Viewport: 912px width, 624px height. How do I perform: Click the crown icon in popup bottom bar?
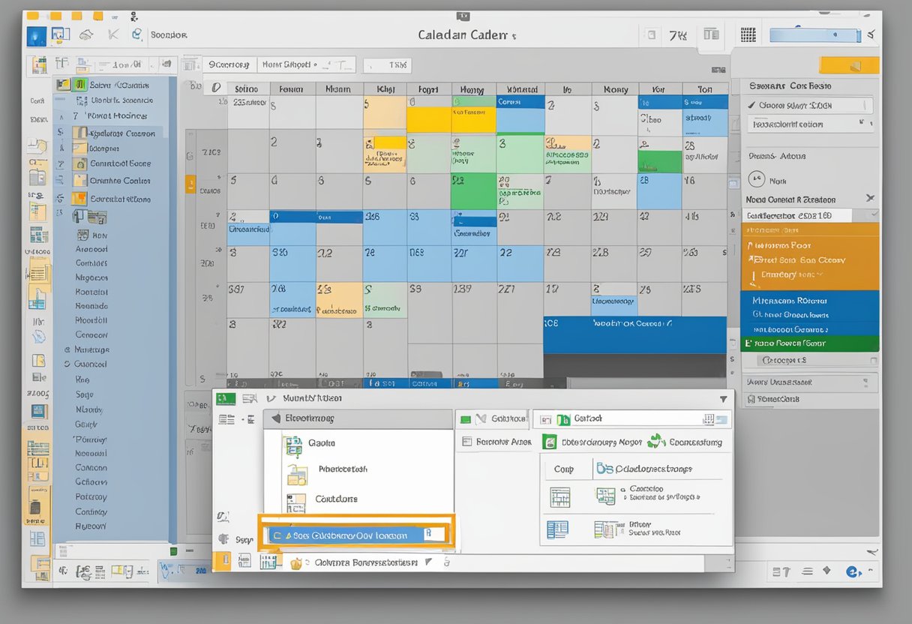296,562
